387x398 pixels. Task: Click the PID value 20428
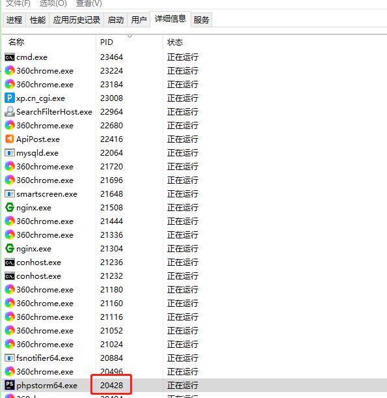111,386
